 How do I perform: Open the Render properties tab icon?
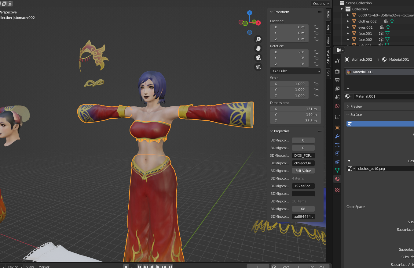(337, 72)
